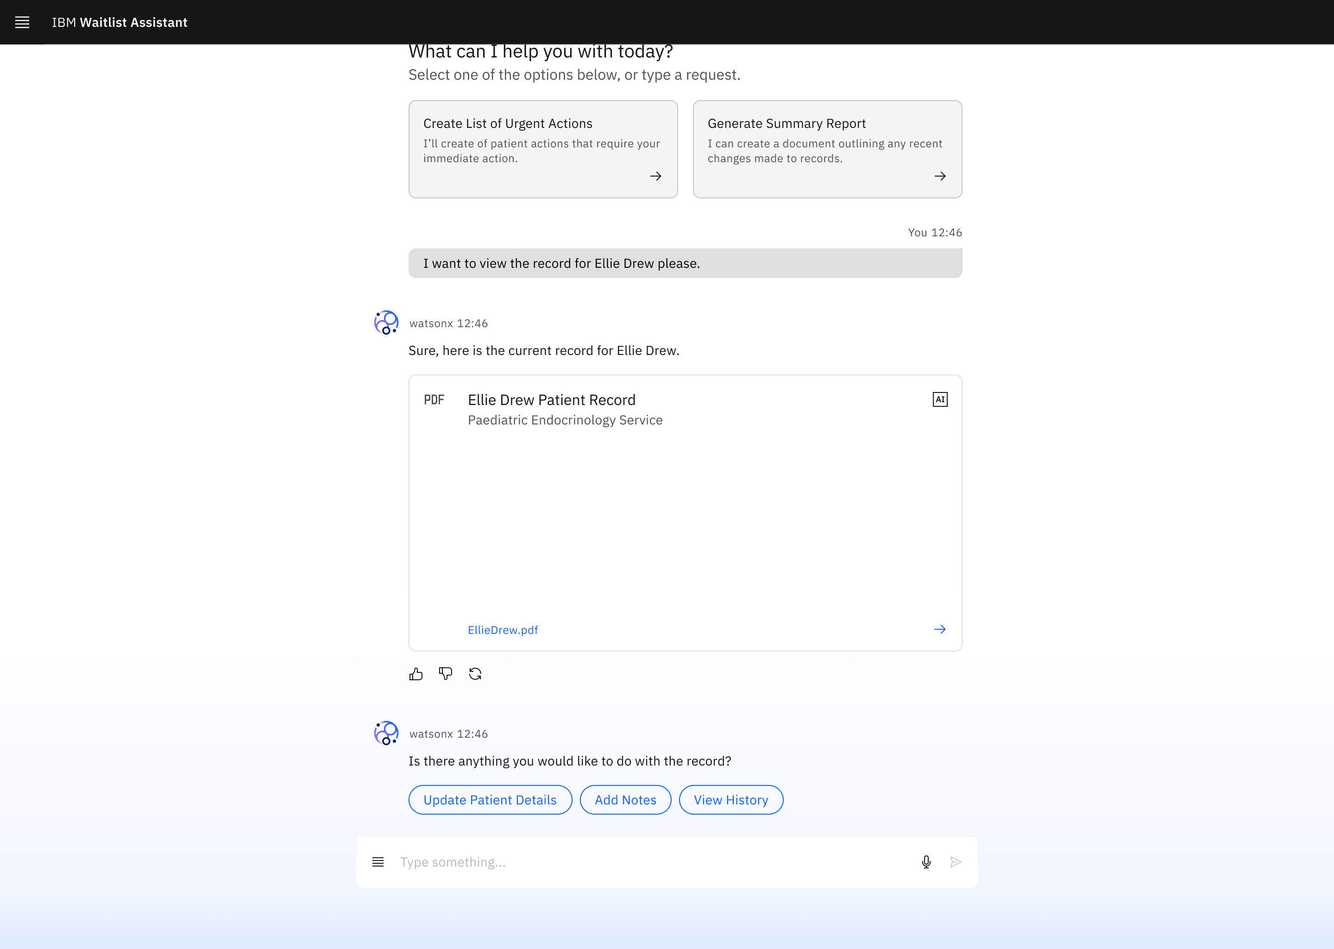Screen dimensions: 1334x949
Task: Click the watsonx avatar above follow-up question
Action: (x=386, y=733)
